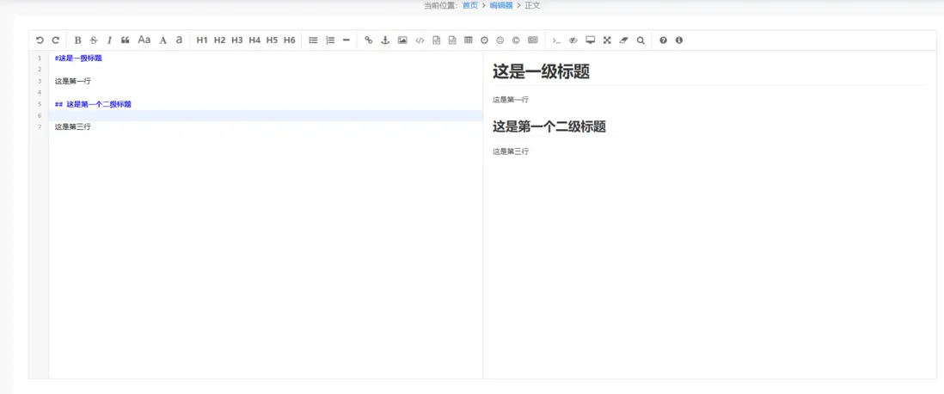The width and height of the screenshot is (944, 394).
Task: Insert HTML entity with the copyright icon
Action: 516,40
